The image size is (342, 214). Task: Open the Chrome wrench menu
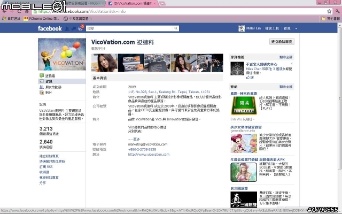[x=338, y=11]
